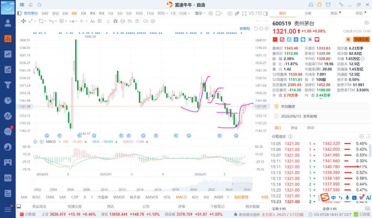Open chat messages with 7 unread

(x=8, y=131)
